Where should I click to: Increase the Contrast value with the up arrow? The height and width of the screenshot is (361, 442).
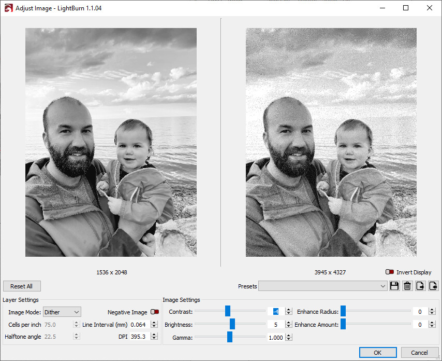[288, 310]
